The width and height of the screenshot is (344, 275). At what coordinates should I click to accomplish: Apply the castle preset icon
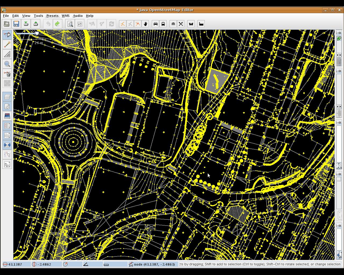[x=191, y=24]
